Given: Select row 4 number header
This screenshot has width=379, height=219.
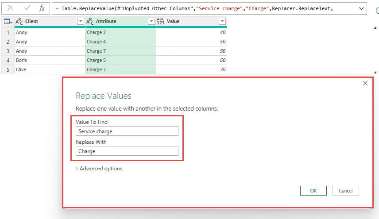Looking at the screenshot, I should tap(8, 60).
